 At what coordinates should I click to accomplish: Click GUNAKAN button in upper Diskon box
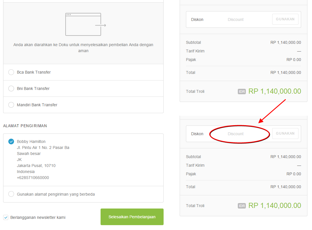(285, 19)
